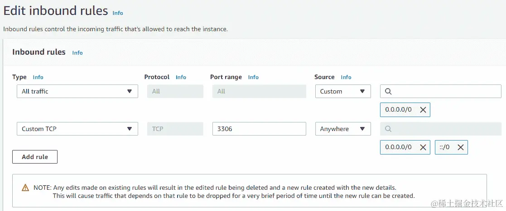Image resolution: width=506 pixels, height=211 pixels.
Task: Open Info link beside Edit inbound rules
Action: pos(118,13)
